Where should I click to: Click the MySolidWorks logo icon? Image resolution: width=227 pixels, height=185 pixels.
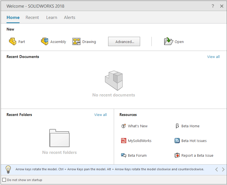point(123,141)
